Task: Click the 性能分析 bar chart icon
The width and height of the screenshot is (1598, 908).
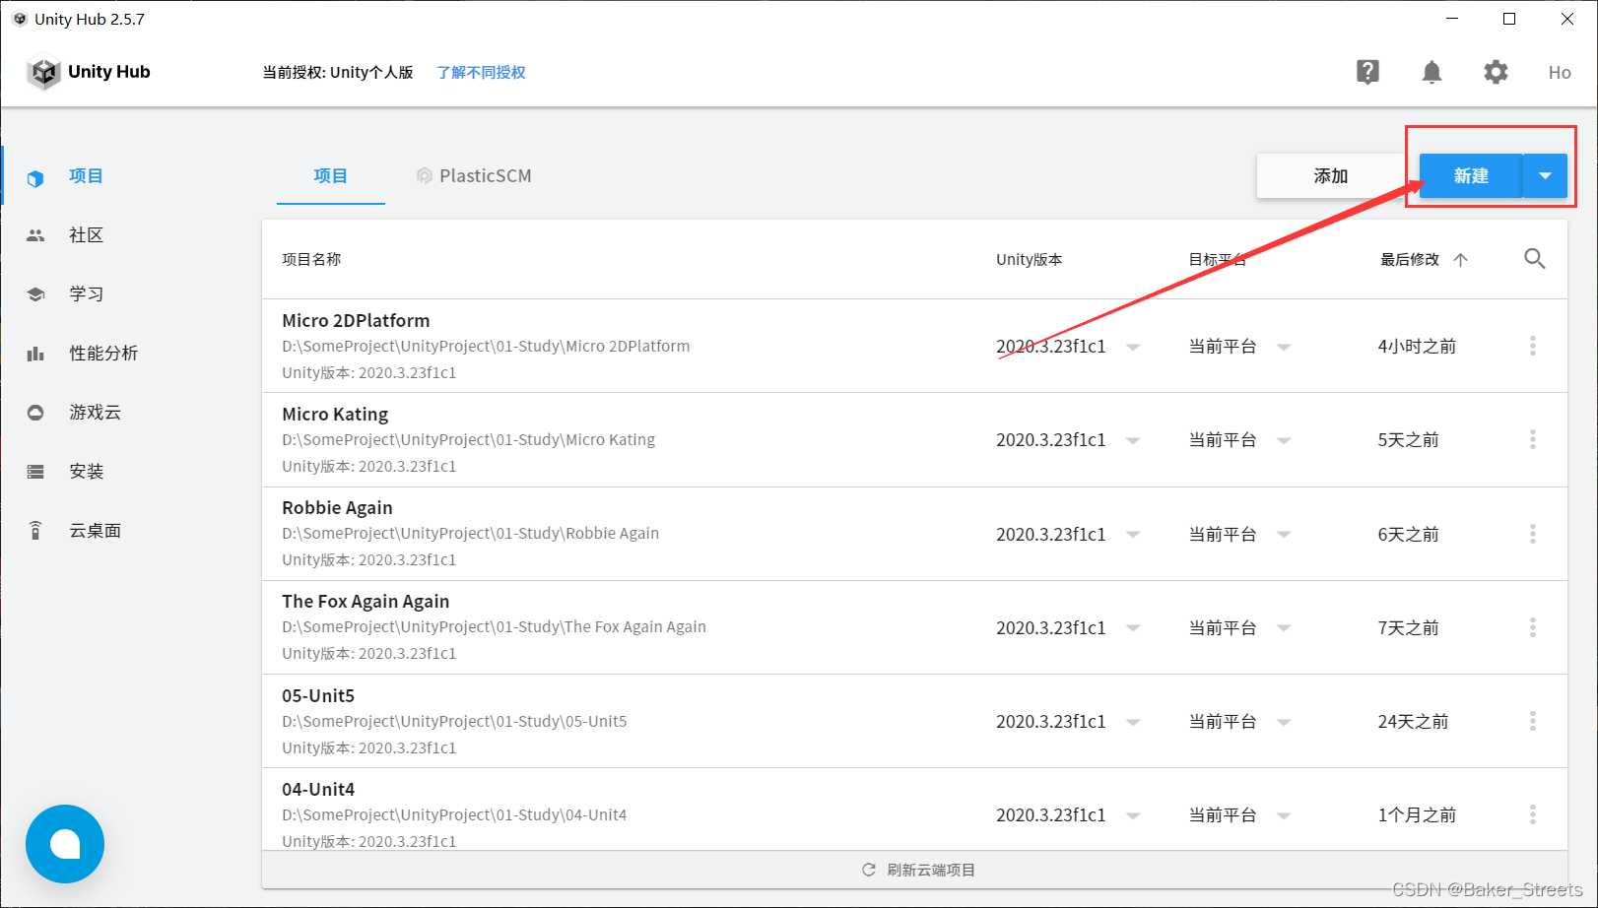Action: click(x=35, y=354)
